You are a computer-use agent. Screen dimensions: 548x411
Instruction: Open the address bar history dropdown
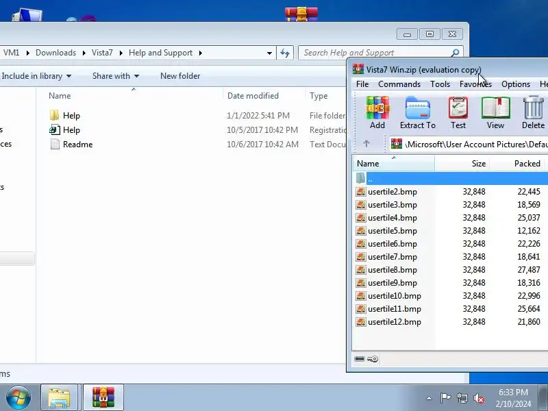tap(269, 53)
